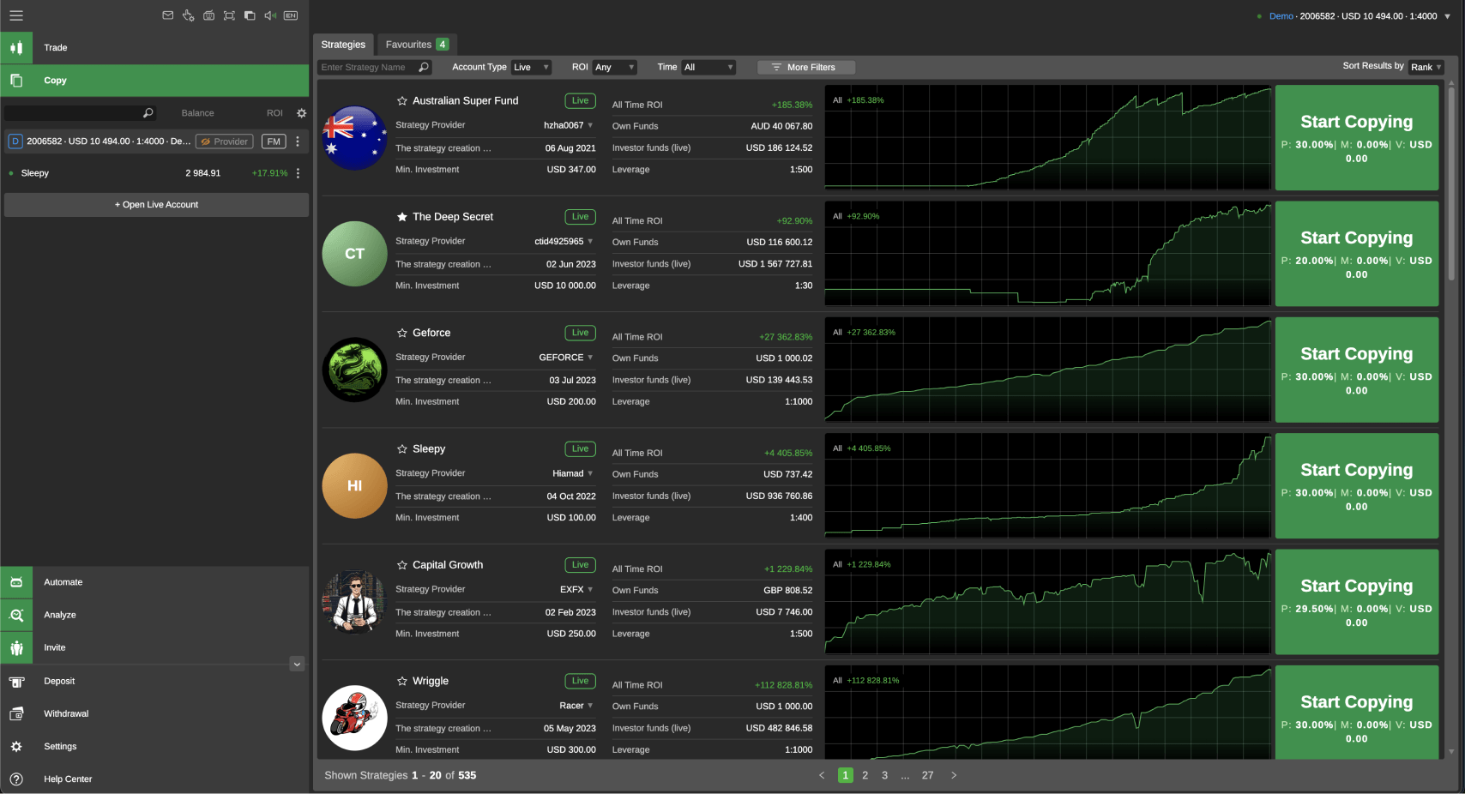Click Open Live Account in the sidebar
The height and width of the screenshot is (794, 1465).
tap(155, 204)
